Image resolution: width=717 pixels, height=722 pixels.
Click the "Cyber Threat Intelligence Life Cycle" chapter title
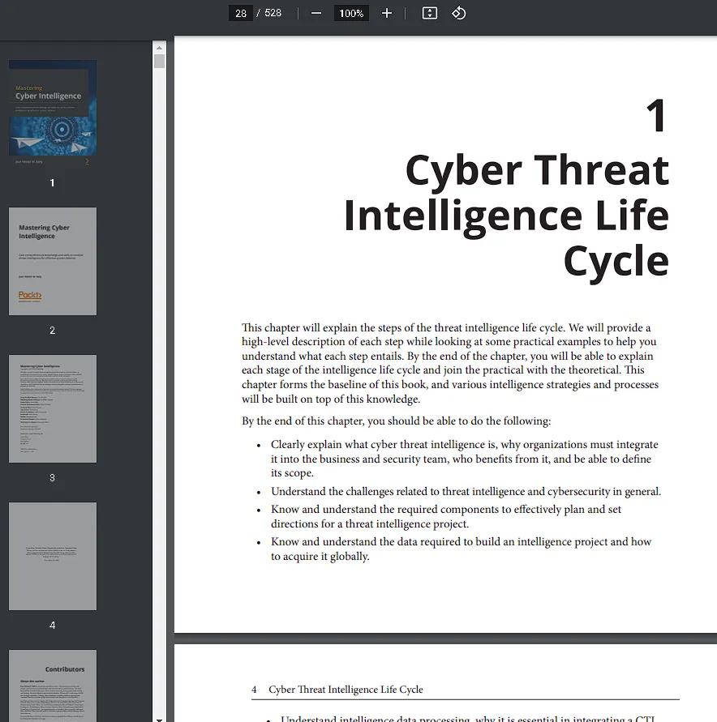[506, 216]
